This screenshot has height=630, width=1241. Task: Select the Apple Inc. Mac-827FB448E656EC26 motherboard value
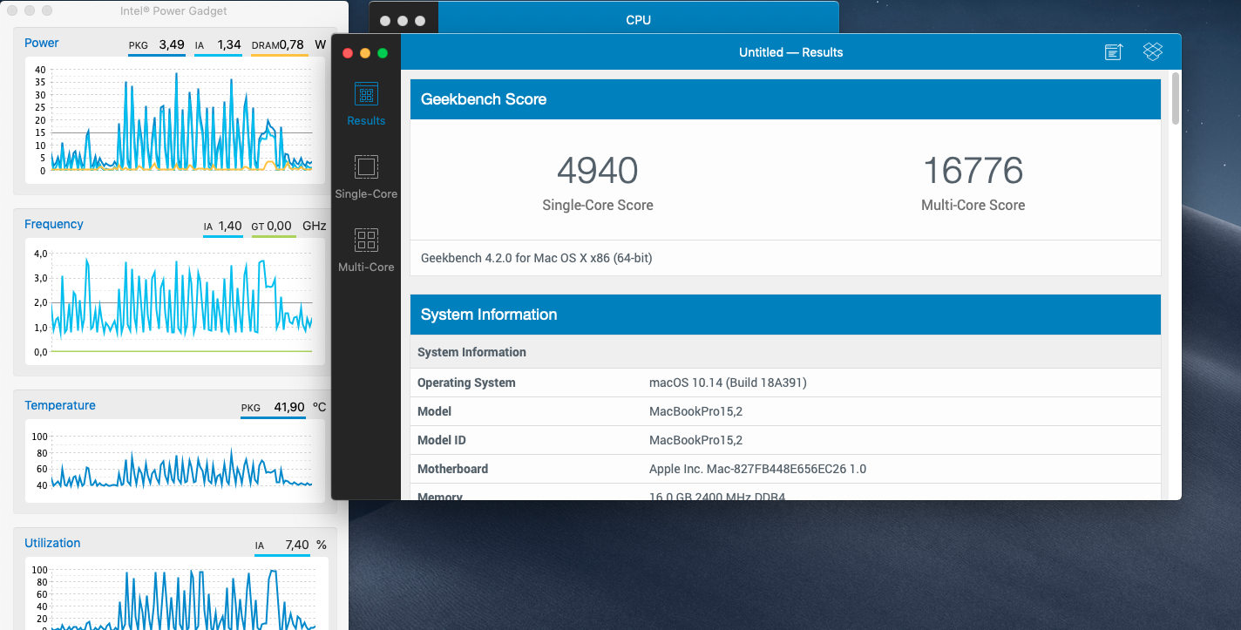(x=757, y=469)
